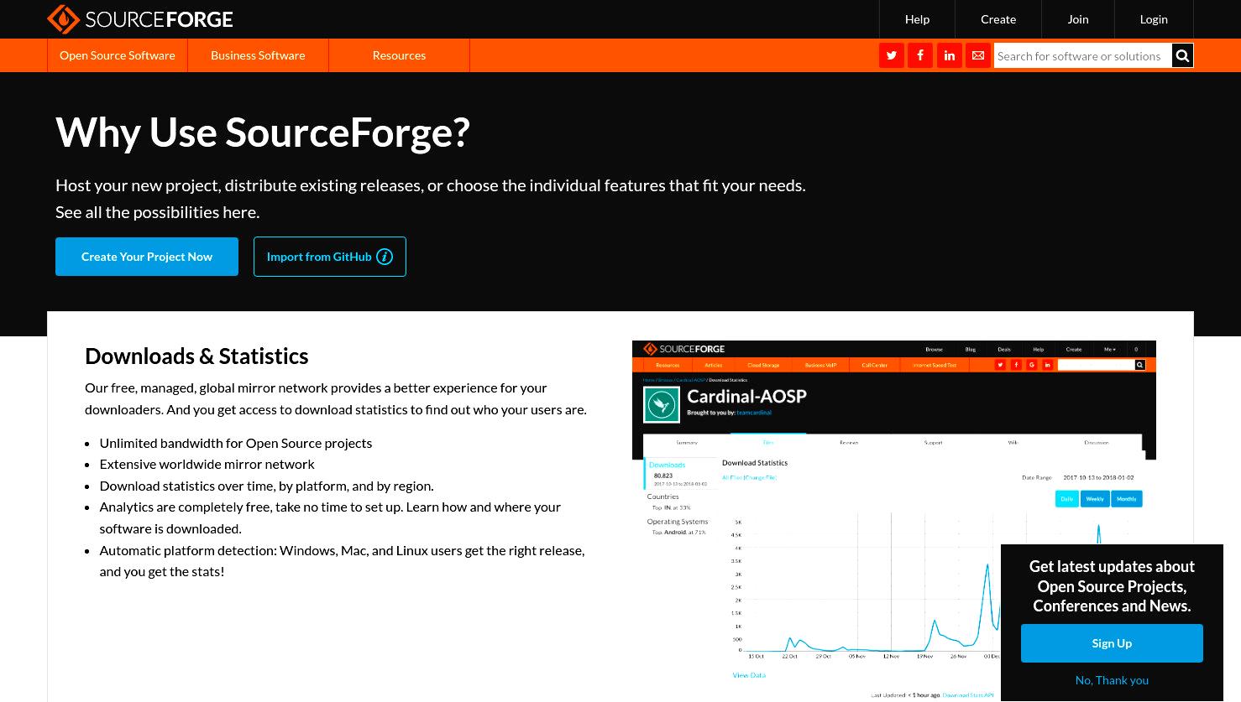Open the Open Source Software menu

[x=118, y=55]
